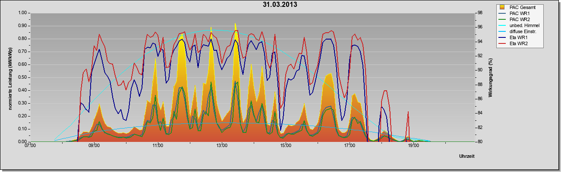Click the 0.50 value on left axis
This screenshot has width=561, height=172.
[x=22, y=77]
